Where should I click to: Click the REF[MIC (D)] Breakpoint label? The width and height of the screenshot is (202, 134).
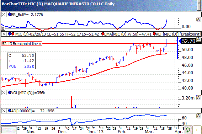pyautogui.click(x=178, y=34)
